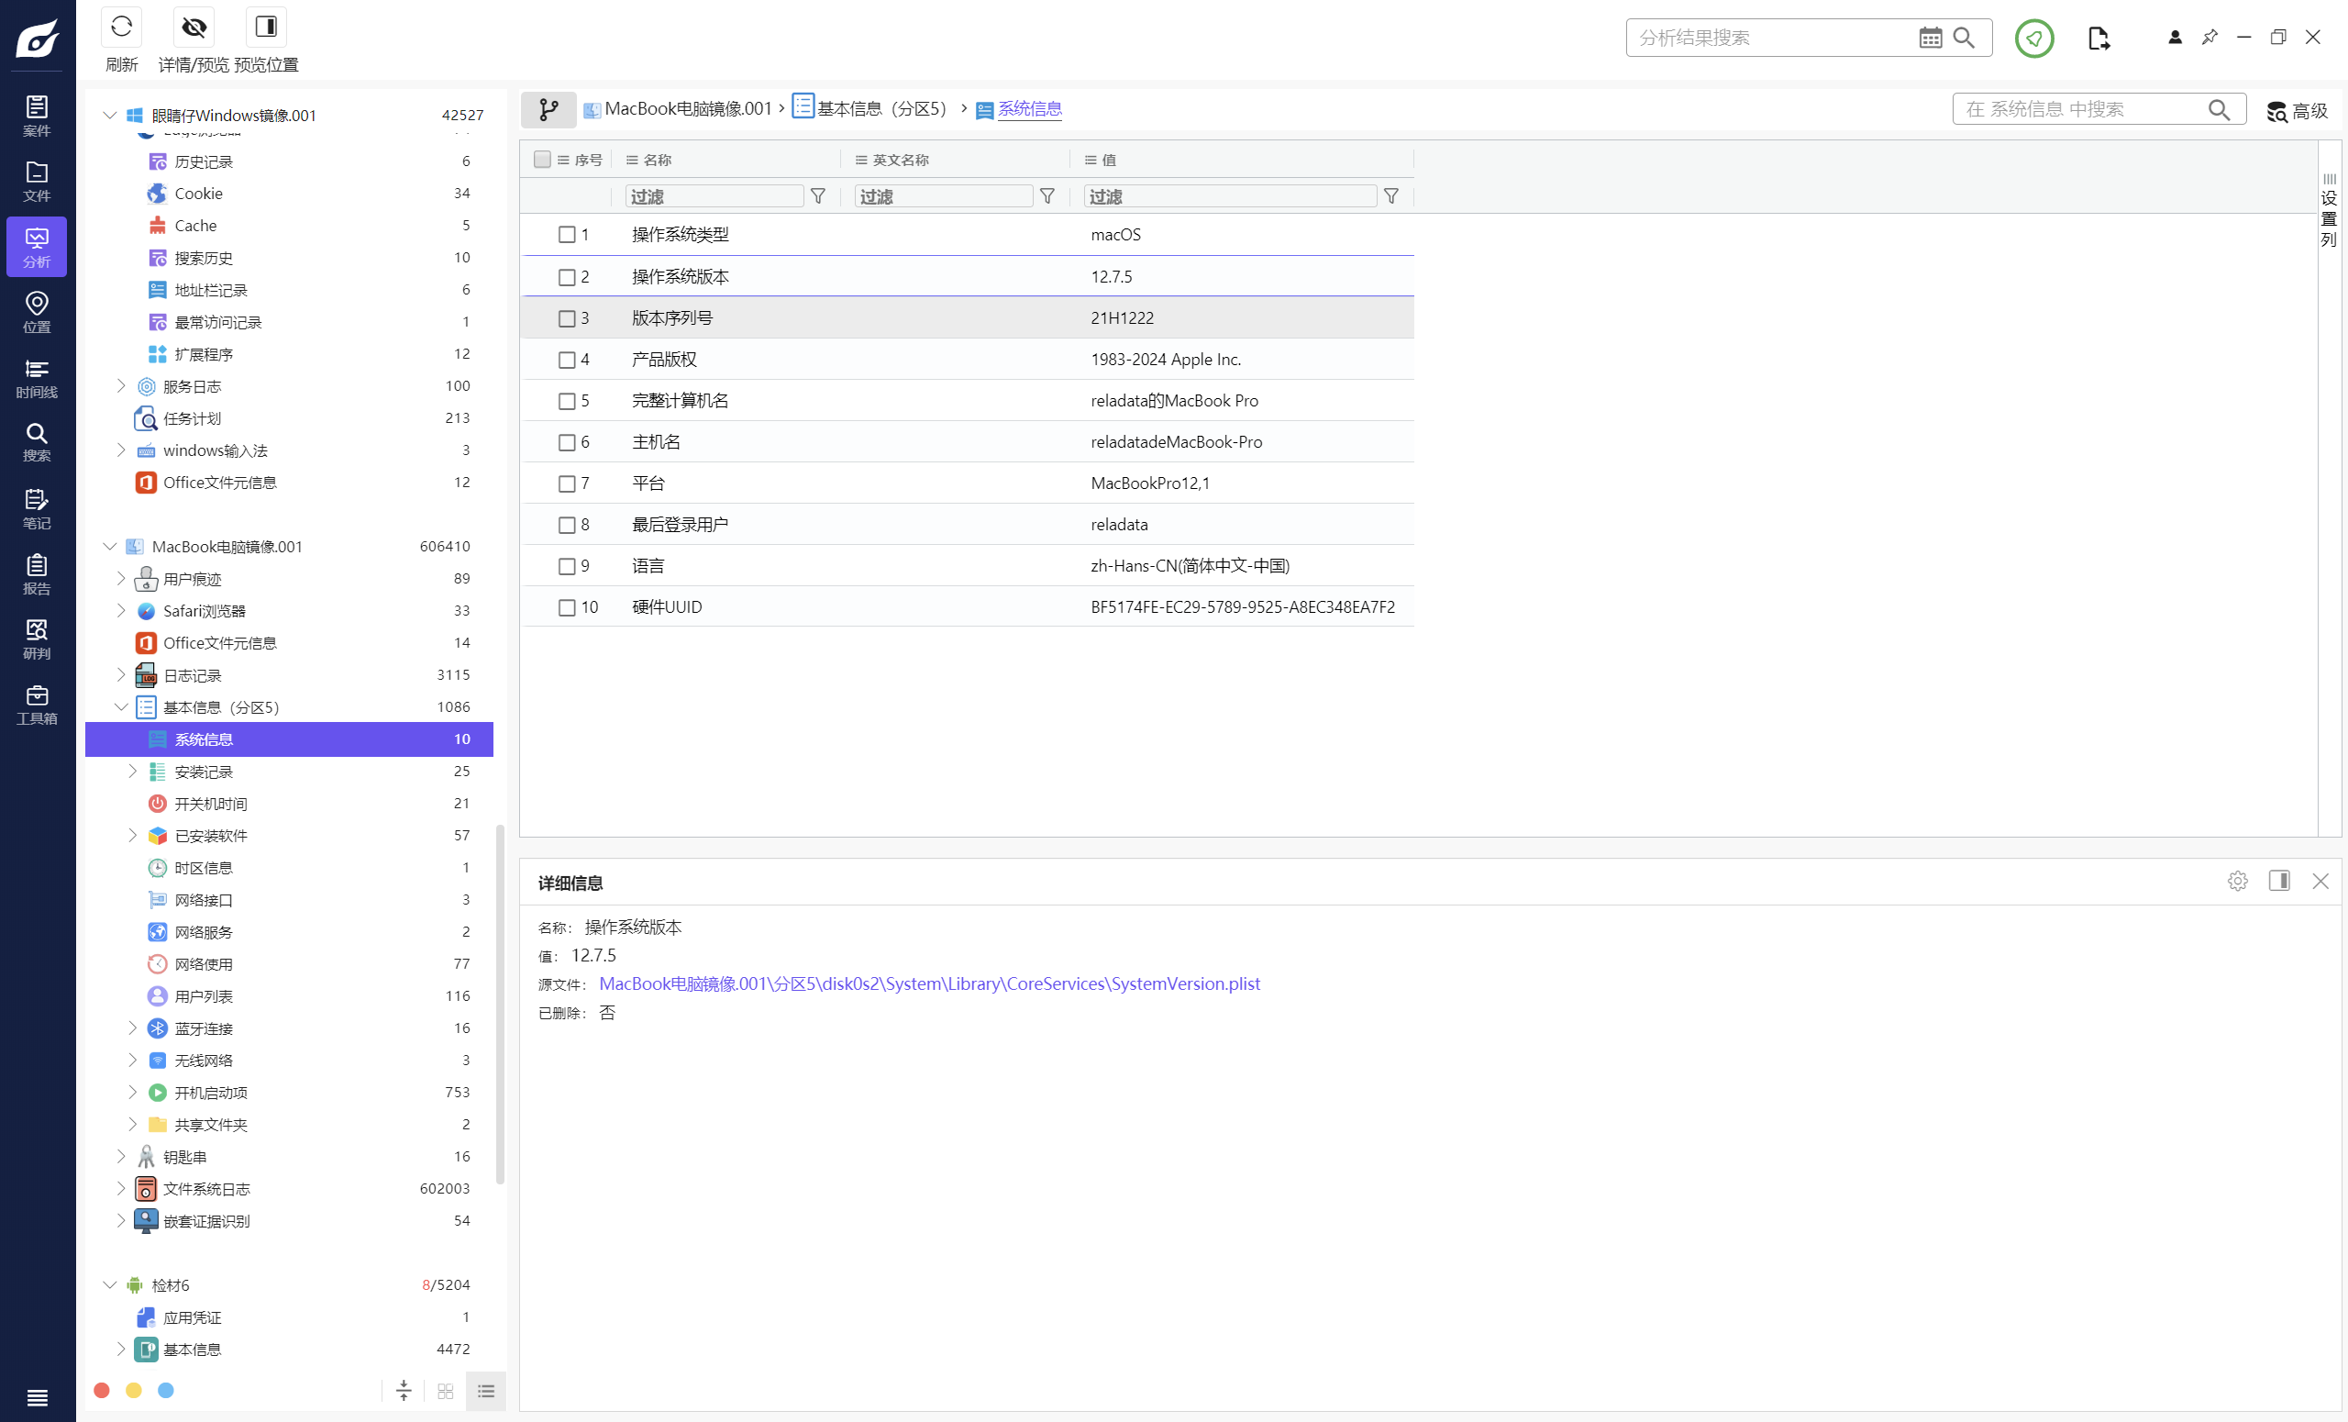The width and height of the screenshot is (2348, 1422).
Task: Expand the 文件系统日志 tree node
Action: click(121, 1188)
